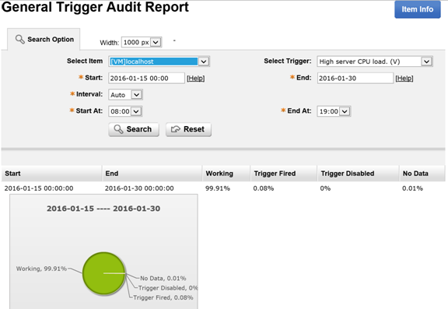
Task: Open the Select Item dropdown showing [VM]localhost
Action: click(159, 61)
